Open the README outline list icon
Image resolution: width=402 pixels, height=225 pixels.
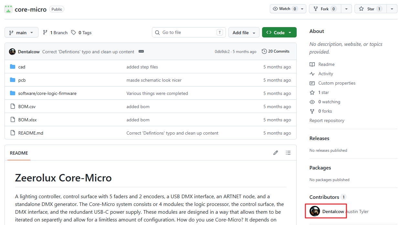pos(288,153)
